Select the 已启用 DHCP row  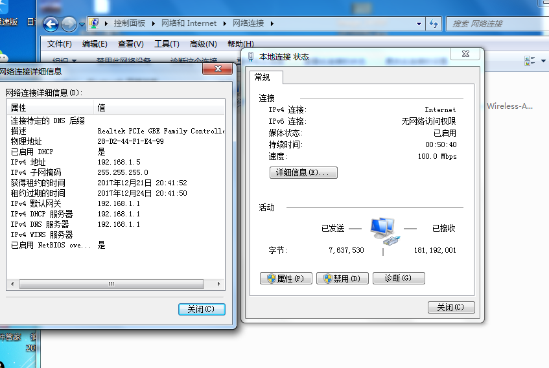pyautogui.click(x=116, y=152)
